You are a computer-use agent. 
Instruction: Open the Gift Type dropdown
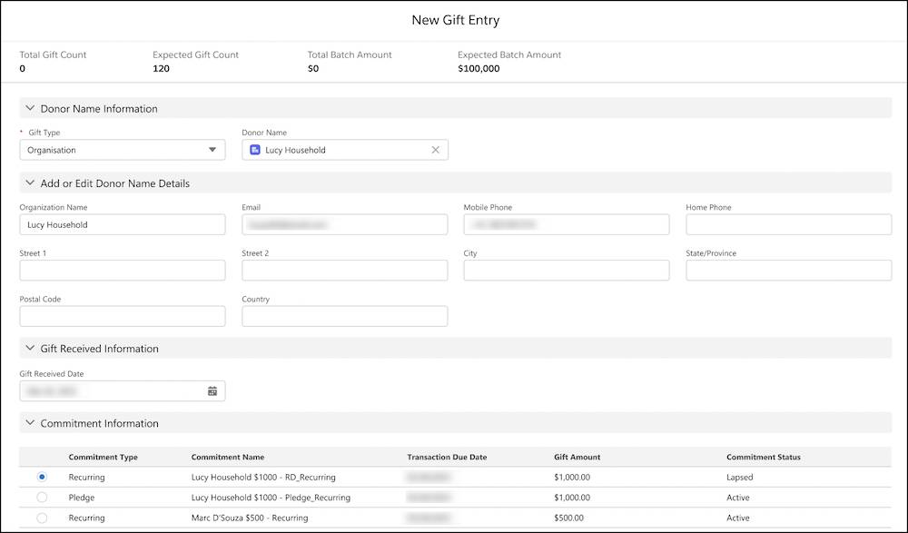(x=123, y=150)
